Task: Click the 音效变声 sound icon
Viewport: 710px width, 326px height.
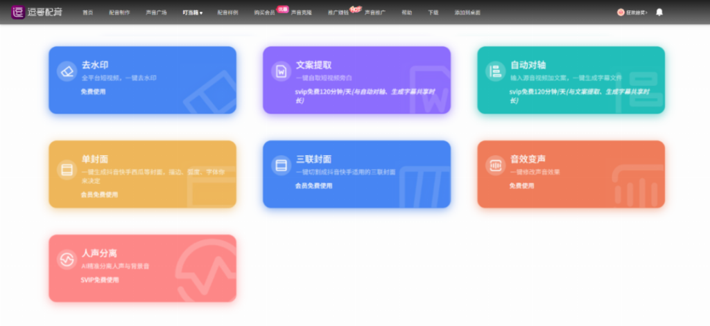Action: [x=495, y=165]
